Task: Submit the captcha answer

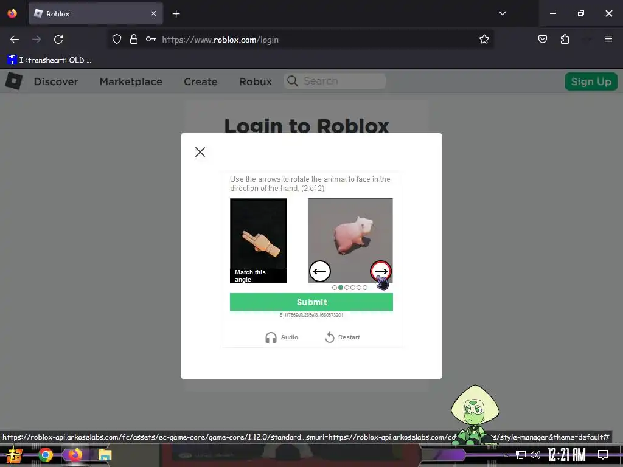Action: click(311, 302)
